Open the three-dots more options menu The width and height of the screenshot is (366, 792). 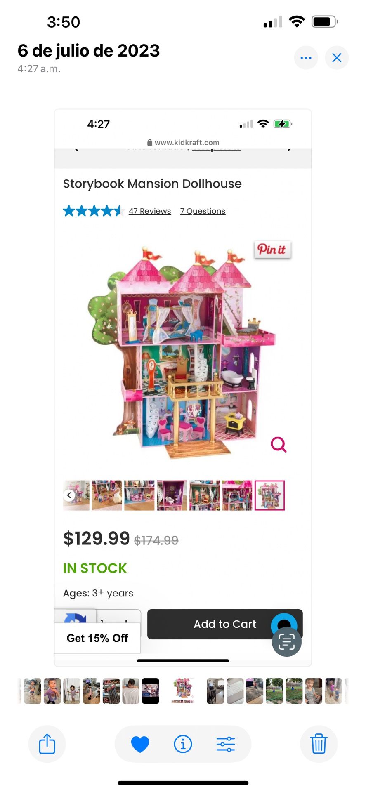[306, 58]
